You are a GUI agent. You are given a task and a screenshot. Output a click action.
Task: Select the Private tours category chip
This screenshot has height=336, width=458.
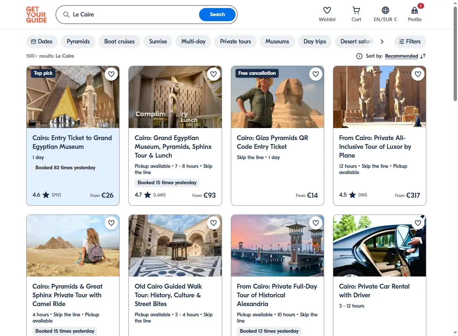235,42
